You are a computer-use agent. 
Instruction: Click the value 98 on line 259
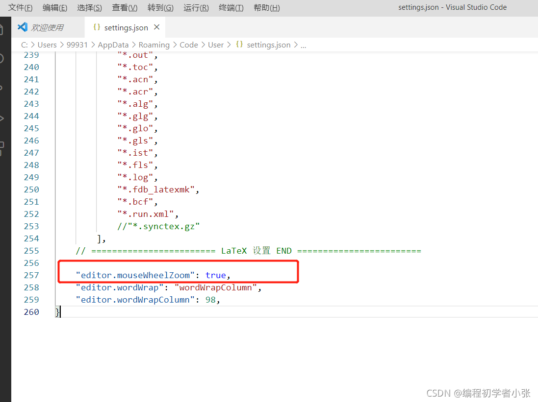pos(210,300)
